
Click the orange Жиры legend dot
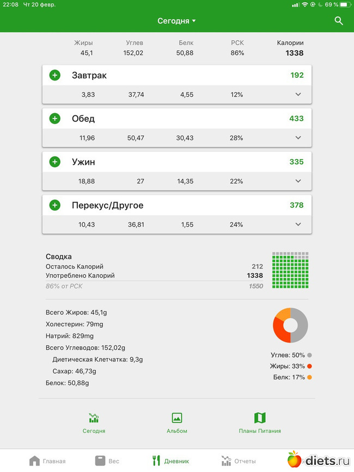coord(309,366)
